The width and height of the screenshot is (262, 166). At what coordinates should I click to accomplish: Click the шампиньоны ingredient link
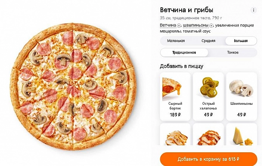[x=196, y=25]
